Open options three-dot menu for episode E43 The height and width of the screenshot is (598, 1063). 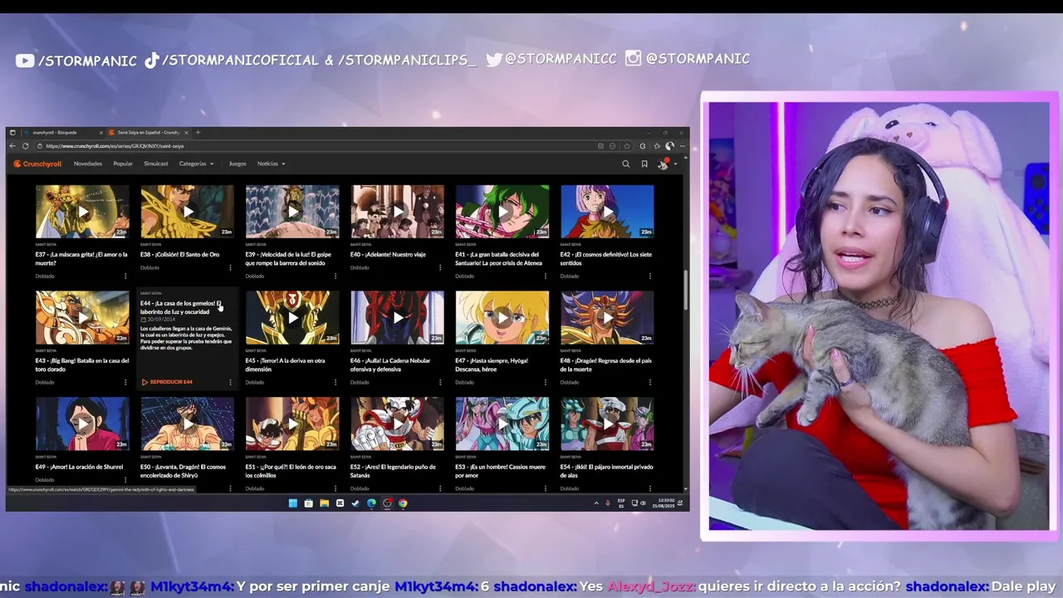point(125,382)
